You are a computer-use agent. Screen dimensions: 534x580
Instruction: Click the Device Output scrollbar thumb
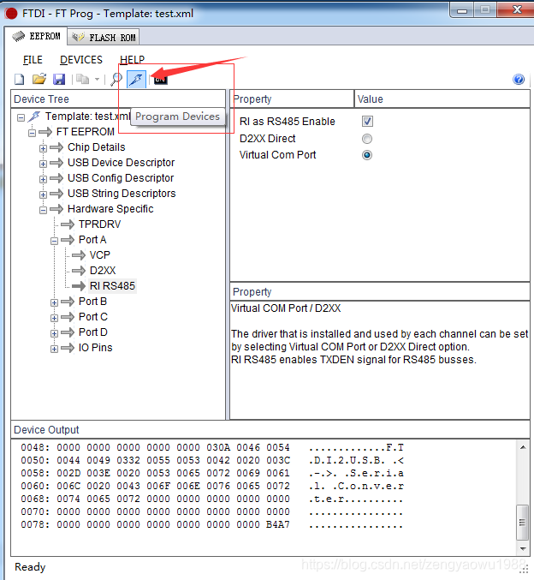(x=523, y=523)
